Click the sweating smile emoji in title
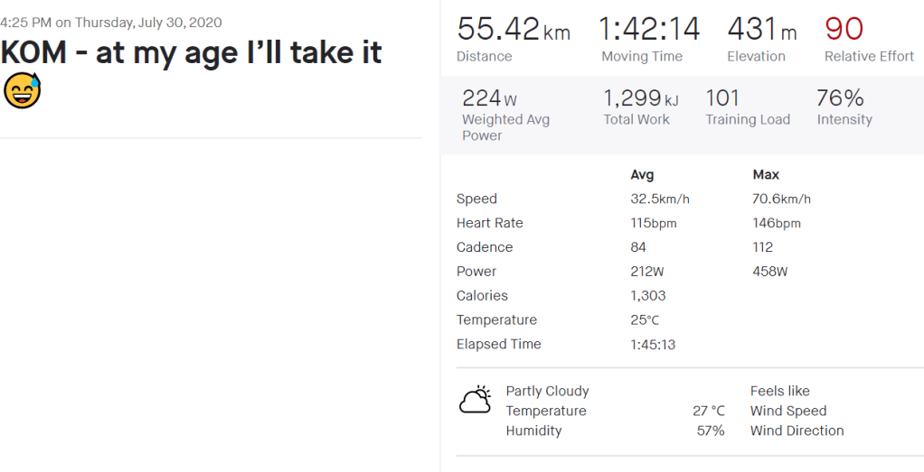The width and height of the screenshot is (924, 472). tap(22, 91)
